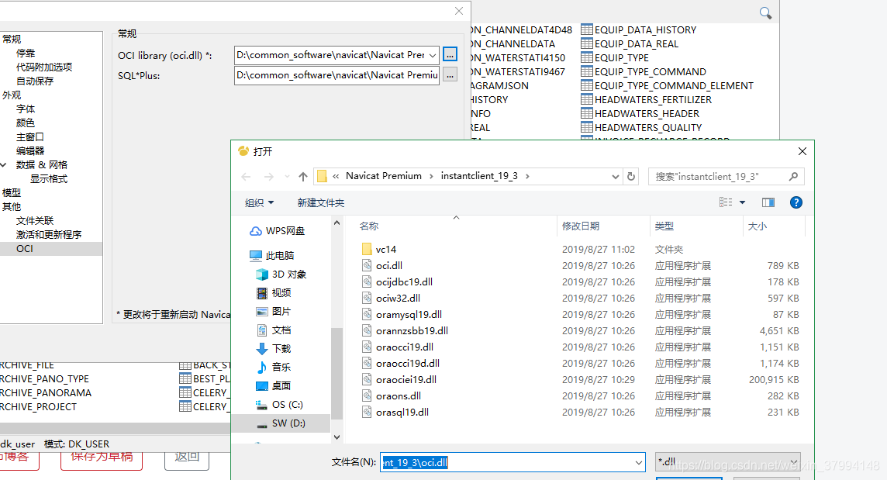This screenshot has height=480, width=887.
Task: Browse for SQL*Plus path button
Action: [450, 74]
